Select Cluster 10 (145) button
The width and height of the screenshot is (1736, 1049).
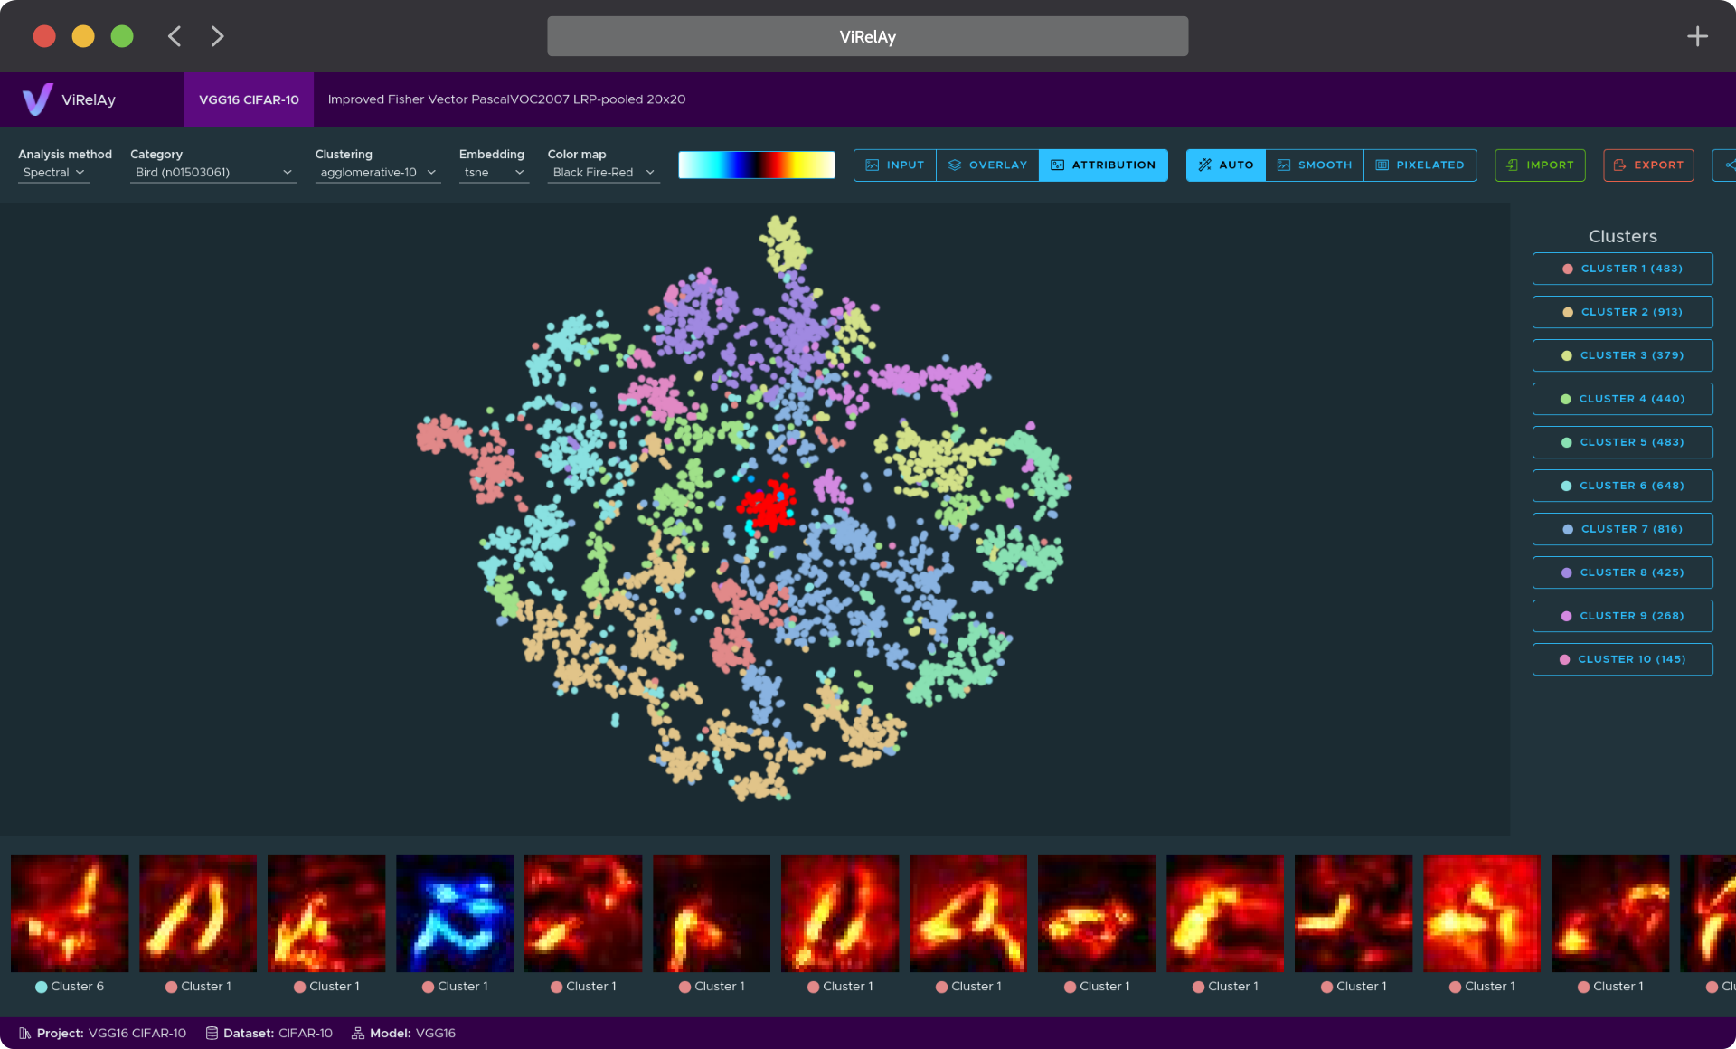[1622, 659]
